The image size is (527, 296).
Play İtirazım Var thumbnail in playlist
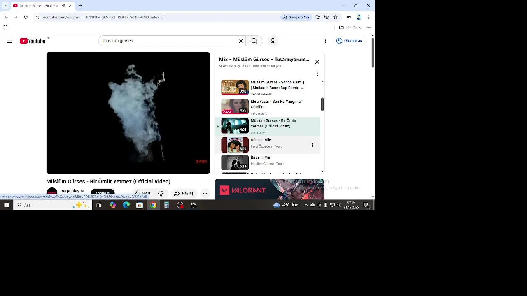[235, 162]
